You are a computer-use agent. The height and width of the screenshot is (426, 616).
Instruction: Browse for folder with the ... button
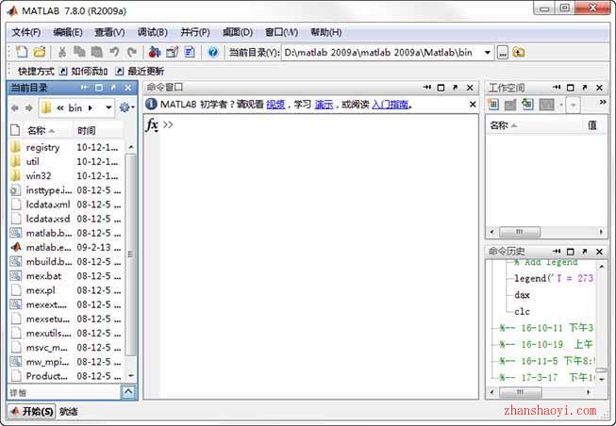(x=503, y=52)
